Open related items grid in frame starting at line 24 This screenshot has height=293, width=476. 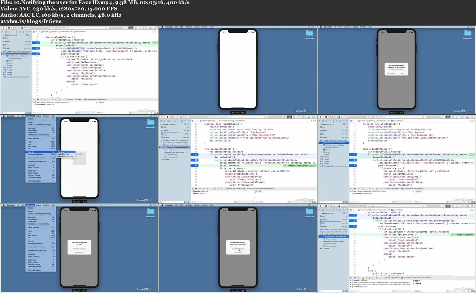coord(34,32)
